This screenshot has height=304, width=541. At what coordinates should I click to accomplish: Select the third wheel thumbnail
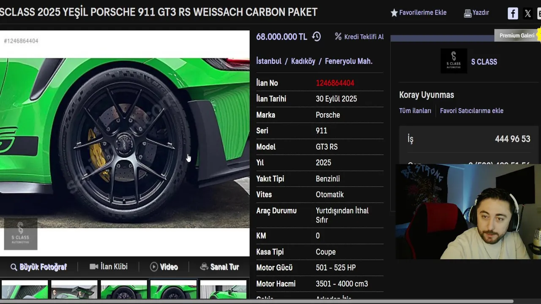pos(124,289)
